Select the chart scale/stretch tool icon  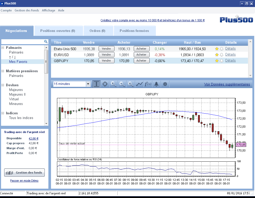click(97, 84)
